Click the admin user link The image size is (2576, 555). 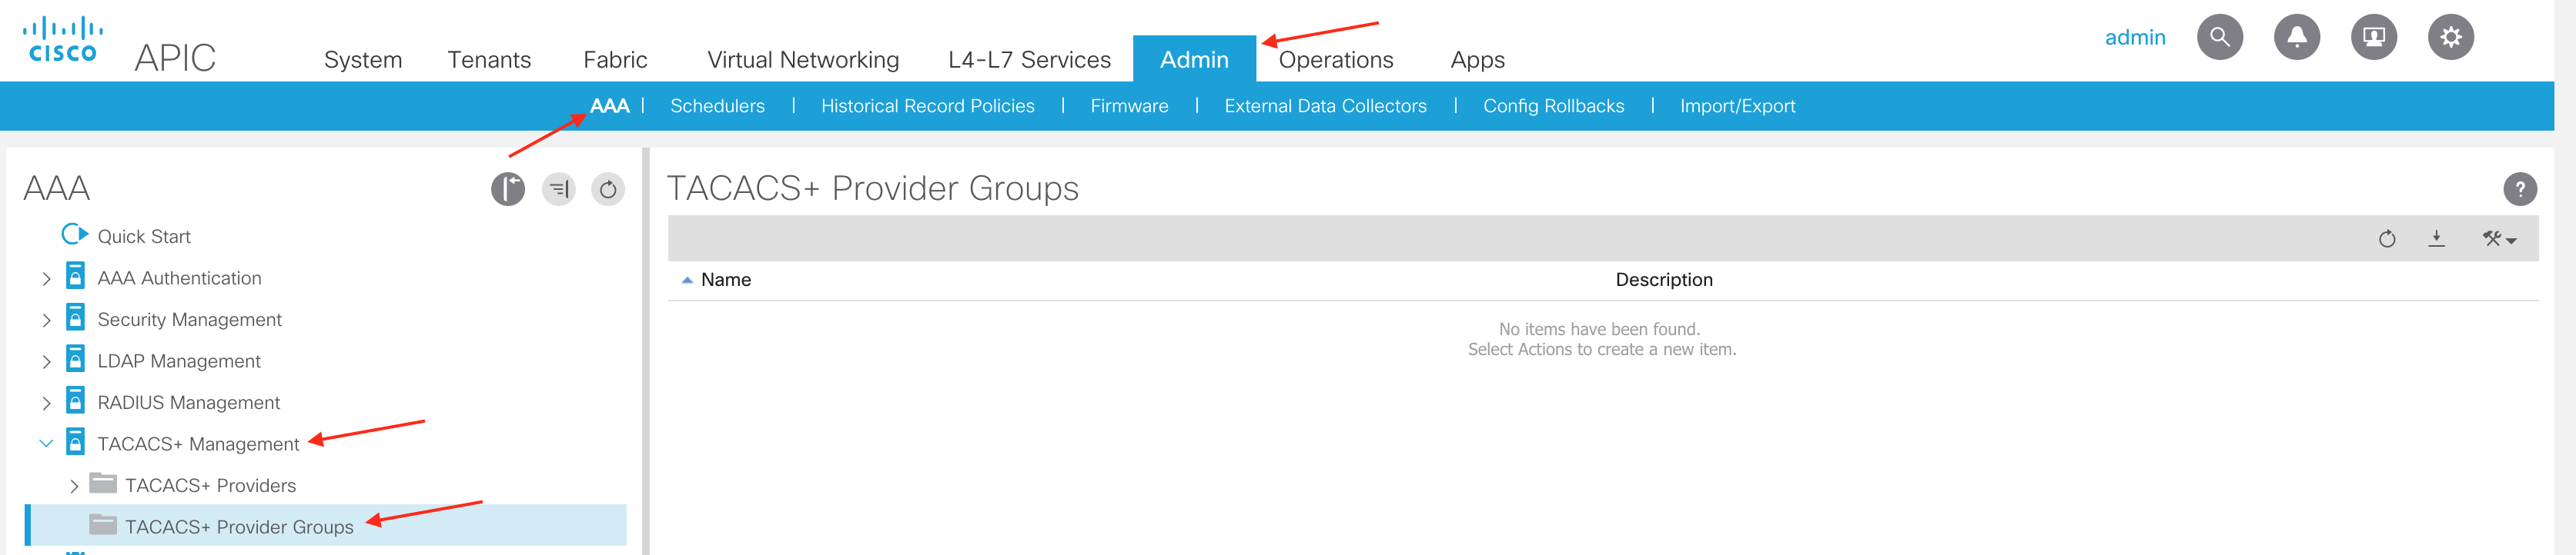point(2134,38)
